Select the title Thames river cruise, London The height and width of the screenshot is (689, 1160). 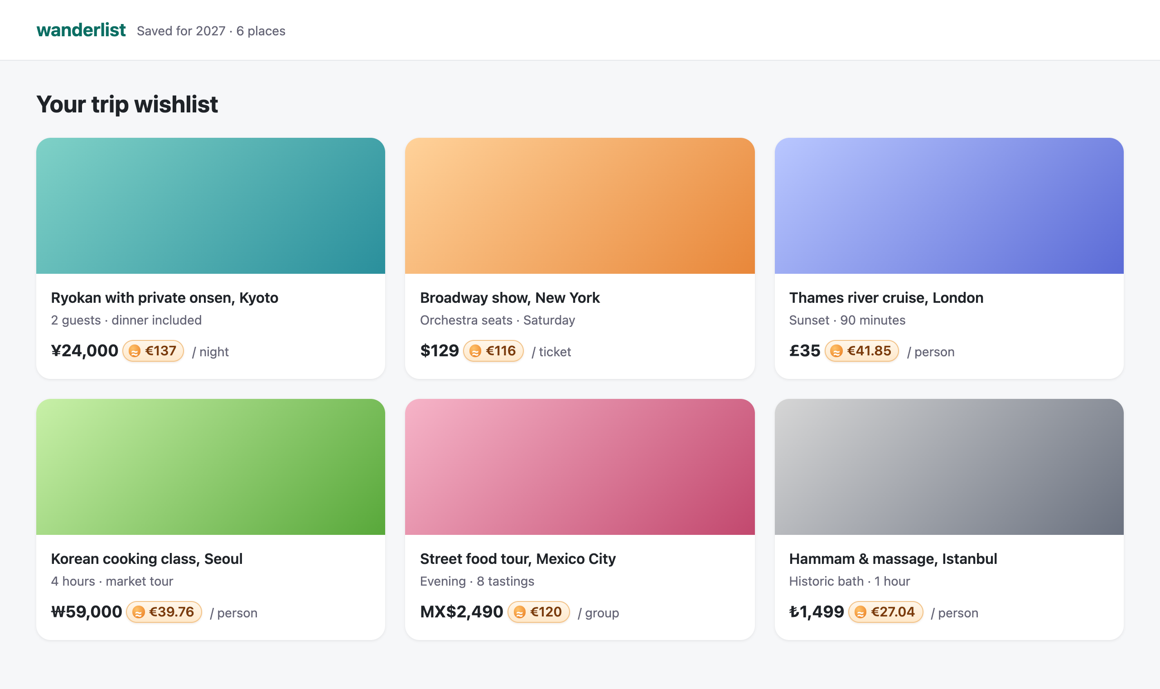886,298
